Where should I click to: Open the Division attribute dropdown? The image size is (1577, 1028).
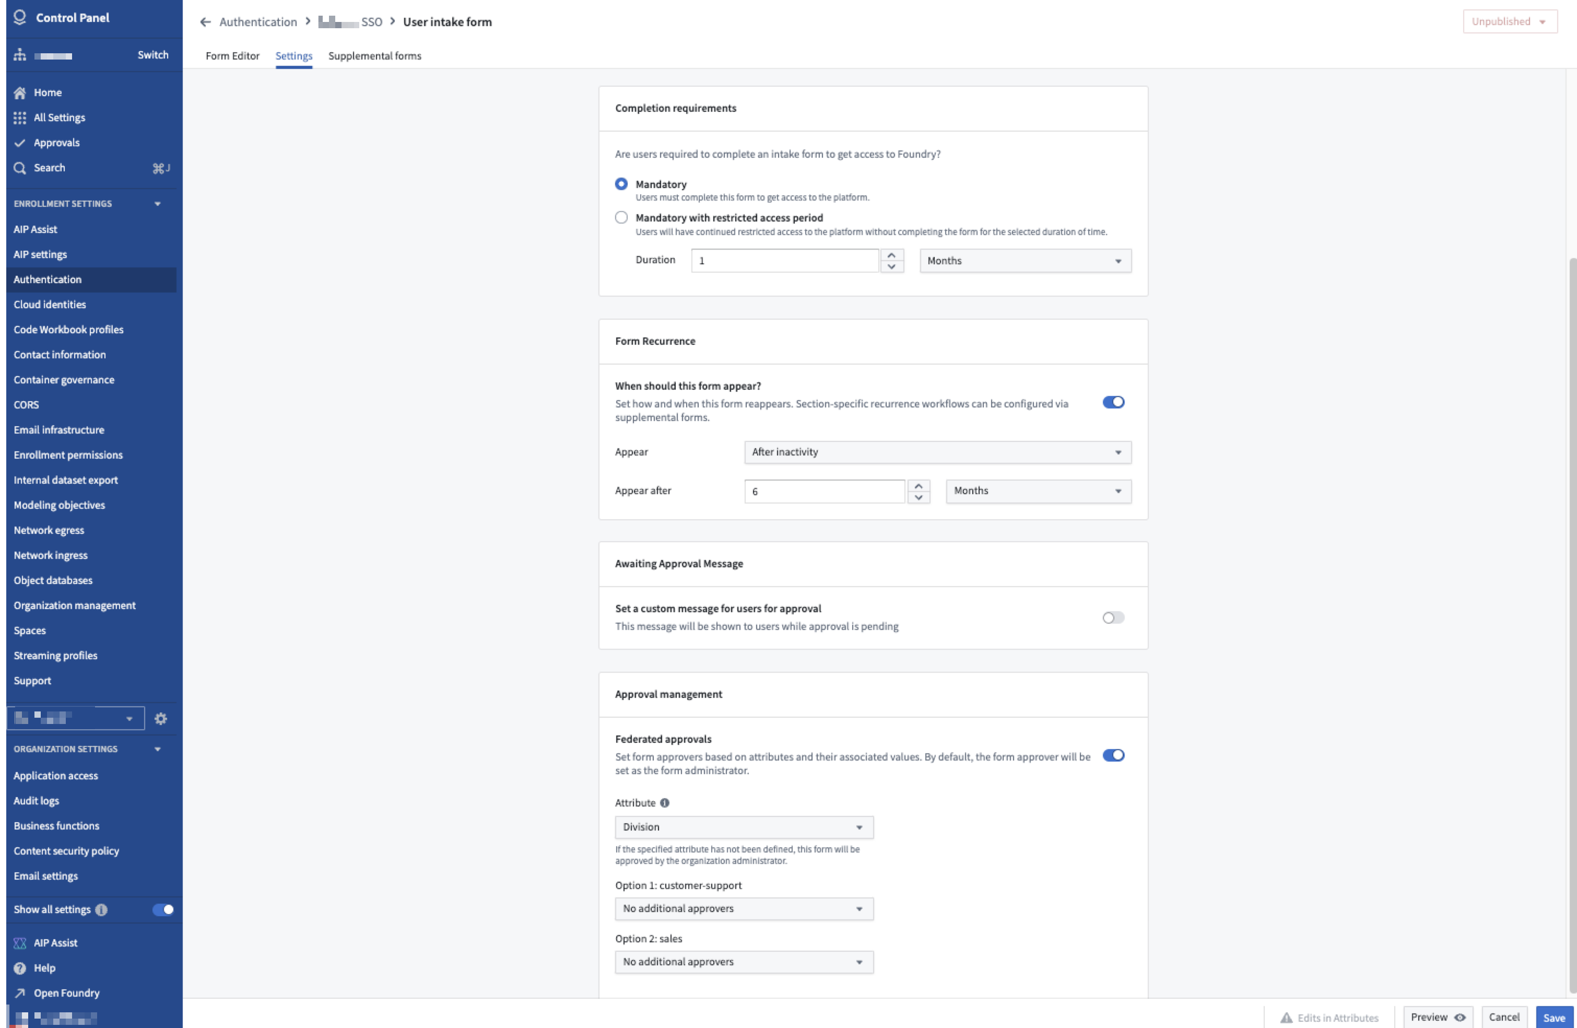(744, 827)
